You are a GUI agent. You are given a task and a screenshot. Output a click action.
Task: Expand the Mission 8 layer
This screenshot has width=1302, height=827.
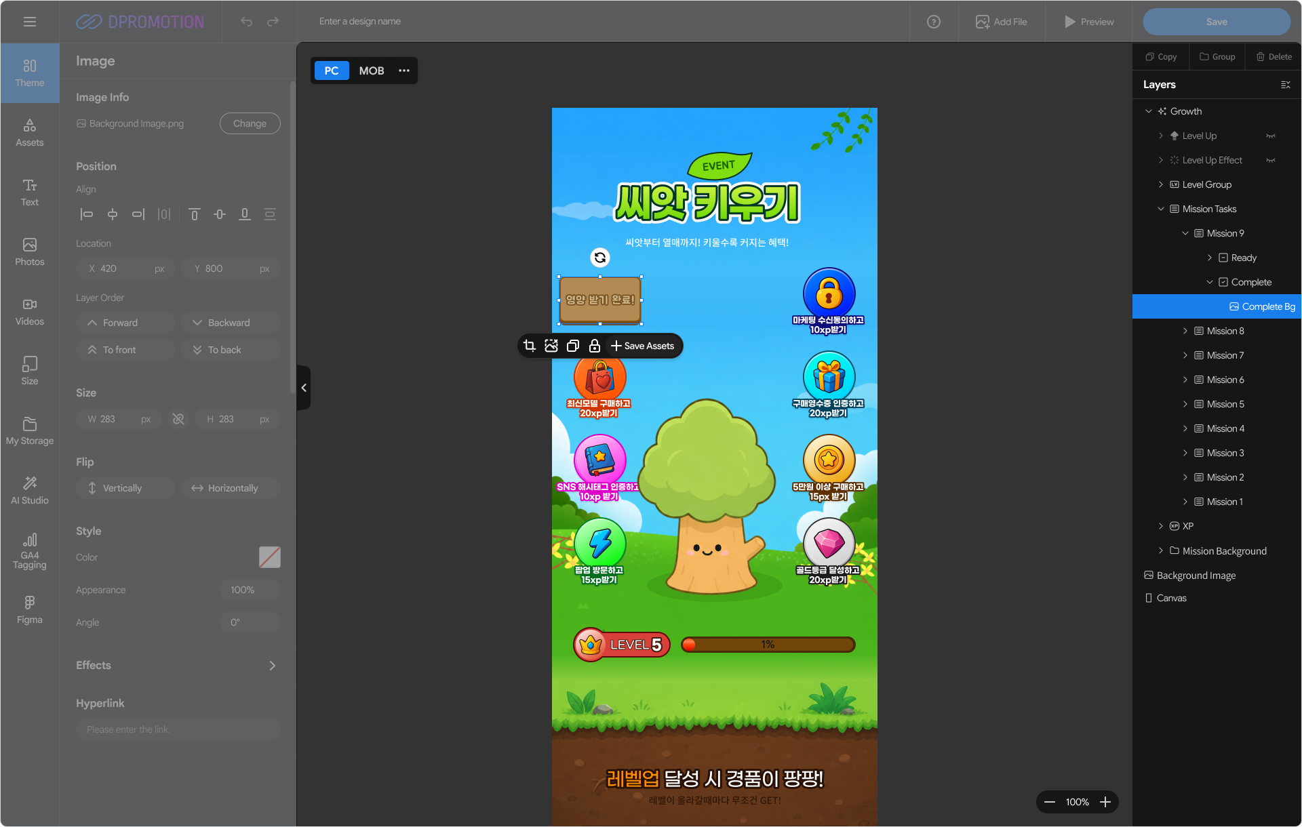1185,331
